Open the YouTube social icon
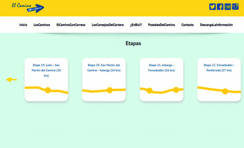Image resolution: width=244 pixels, height=148 pixels. pyautogui.click(x=228, y=7)
